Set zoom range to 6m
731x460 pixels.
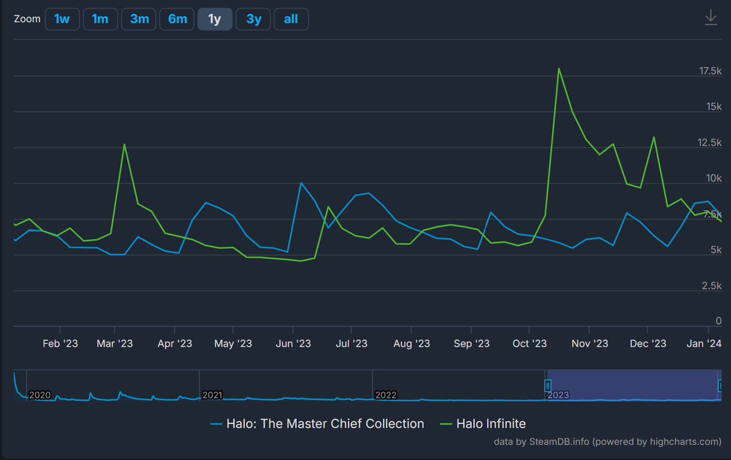click(177, 19)
